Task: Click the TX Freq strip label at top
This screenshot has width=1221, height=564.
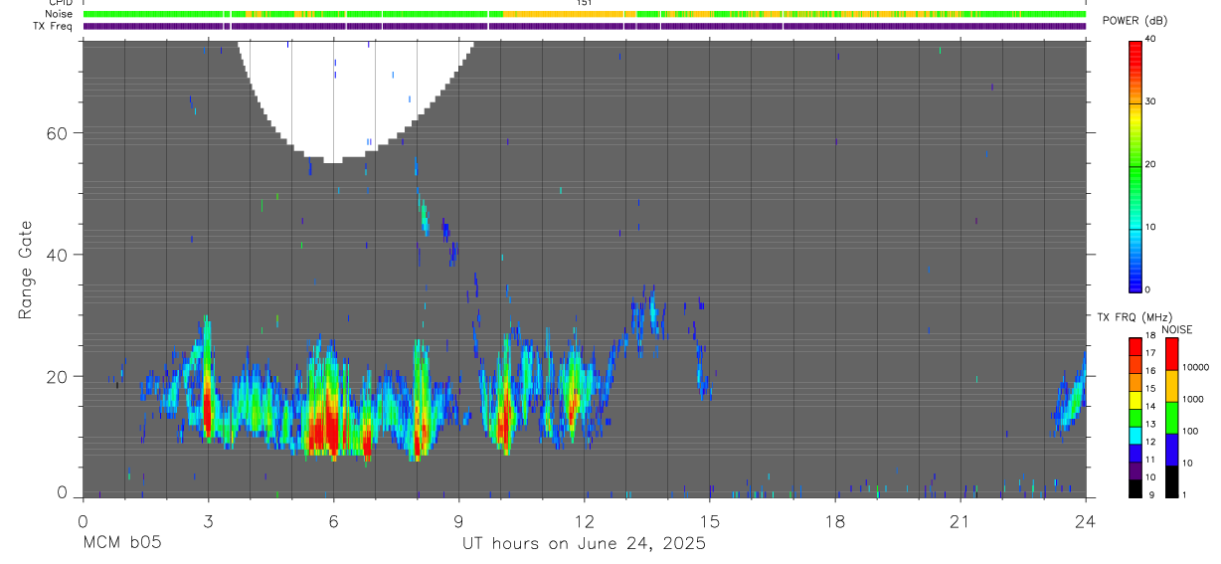Action: click(x=54, y=26)
